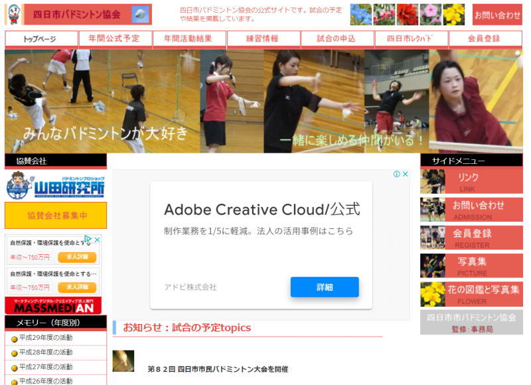
Task: Open 平成27年度の活動 link
Action: pyautogui.click(x=46, y=367)
